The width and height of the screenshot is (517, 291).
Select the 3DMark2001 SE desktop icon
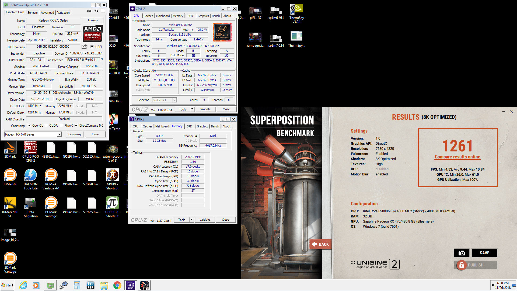click(10, 207)
